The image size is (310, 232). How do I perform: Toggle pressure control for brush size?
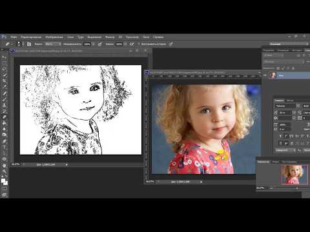170,44
